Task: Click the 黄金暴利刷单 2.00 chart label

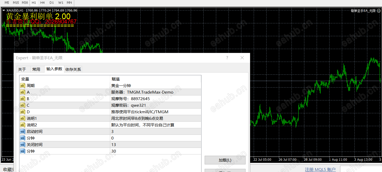Action: [38, 16]
